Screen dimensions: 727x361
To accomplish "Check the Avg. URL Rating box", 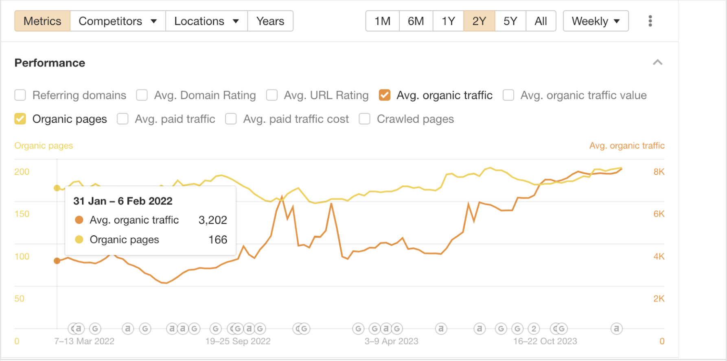I will point(272,95).
